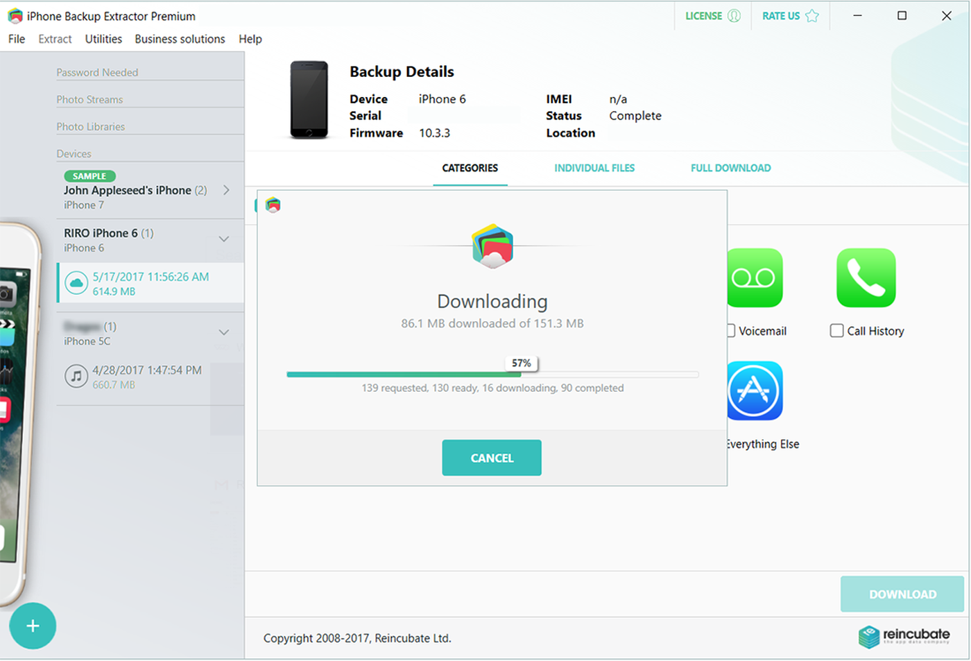Screen dimensions: 971x661
Task: Open the Utilities menu
Action: click(x=103, y=39)
